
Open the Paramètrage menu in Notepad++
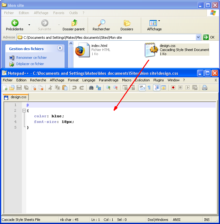pos(109,80)
